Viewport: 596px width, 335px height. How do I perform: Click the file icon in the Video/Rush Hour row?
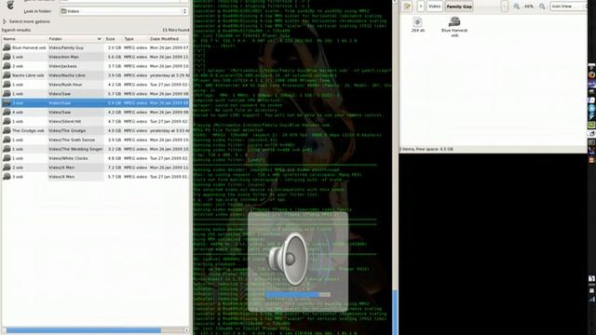pyautogui.click(x=7, y=85)
